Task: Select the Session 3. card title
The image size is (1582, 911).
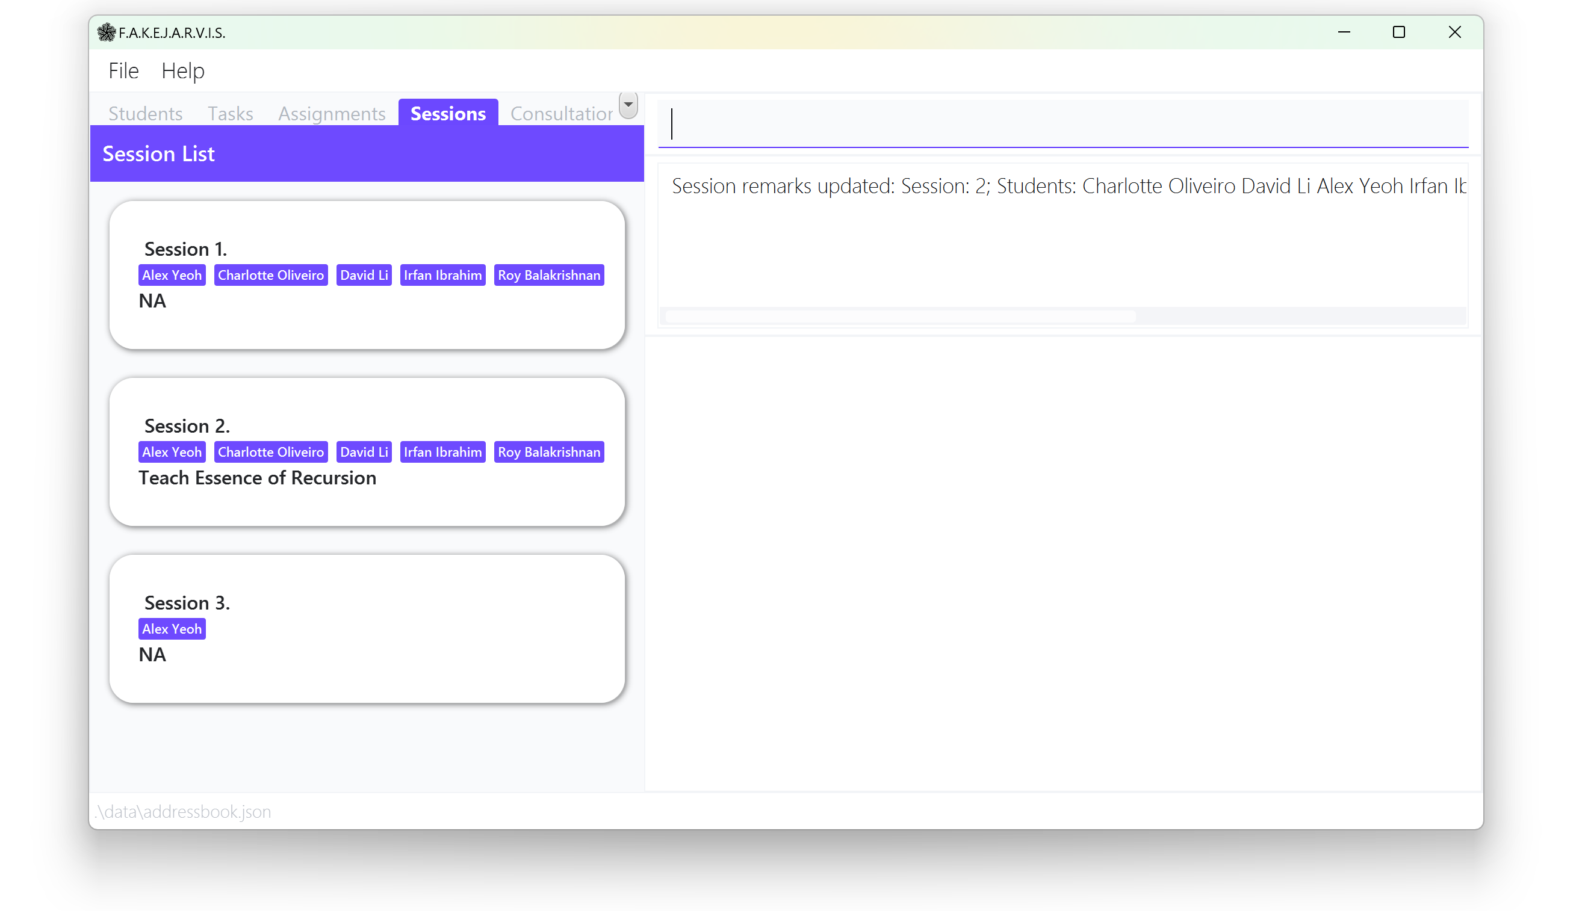Action: click(187, 602)
